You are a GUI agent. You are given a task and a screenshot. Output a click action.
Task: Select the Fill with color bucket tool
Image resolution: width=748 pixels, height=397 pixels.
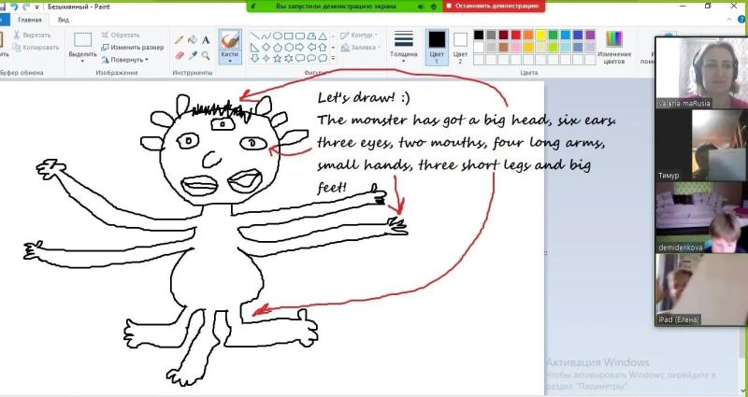(x=193, y=40)
